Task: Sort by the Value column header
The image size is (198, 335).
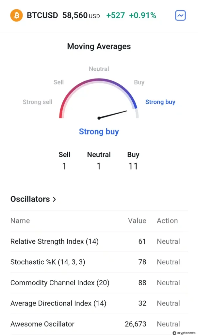Action: pyautogui.click(x=137, y=221)
